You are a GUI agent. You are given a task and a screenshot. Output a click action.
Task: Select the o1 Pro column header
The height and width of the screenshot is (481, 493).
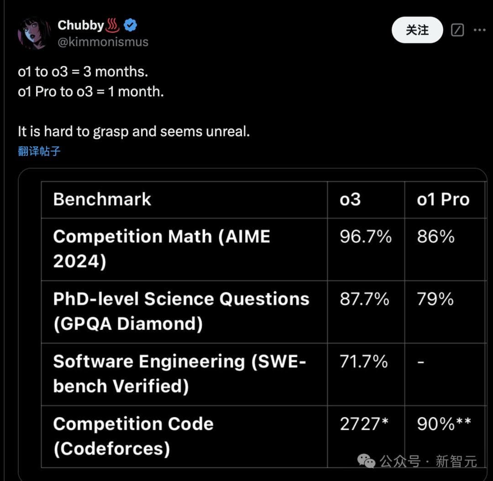(x=443, y=200)
